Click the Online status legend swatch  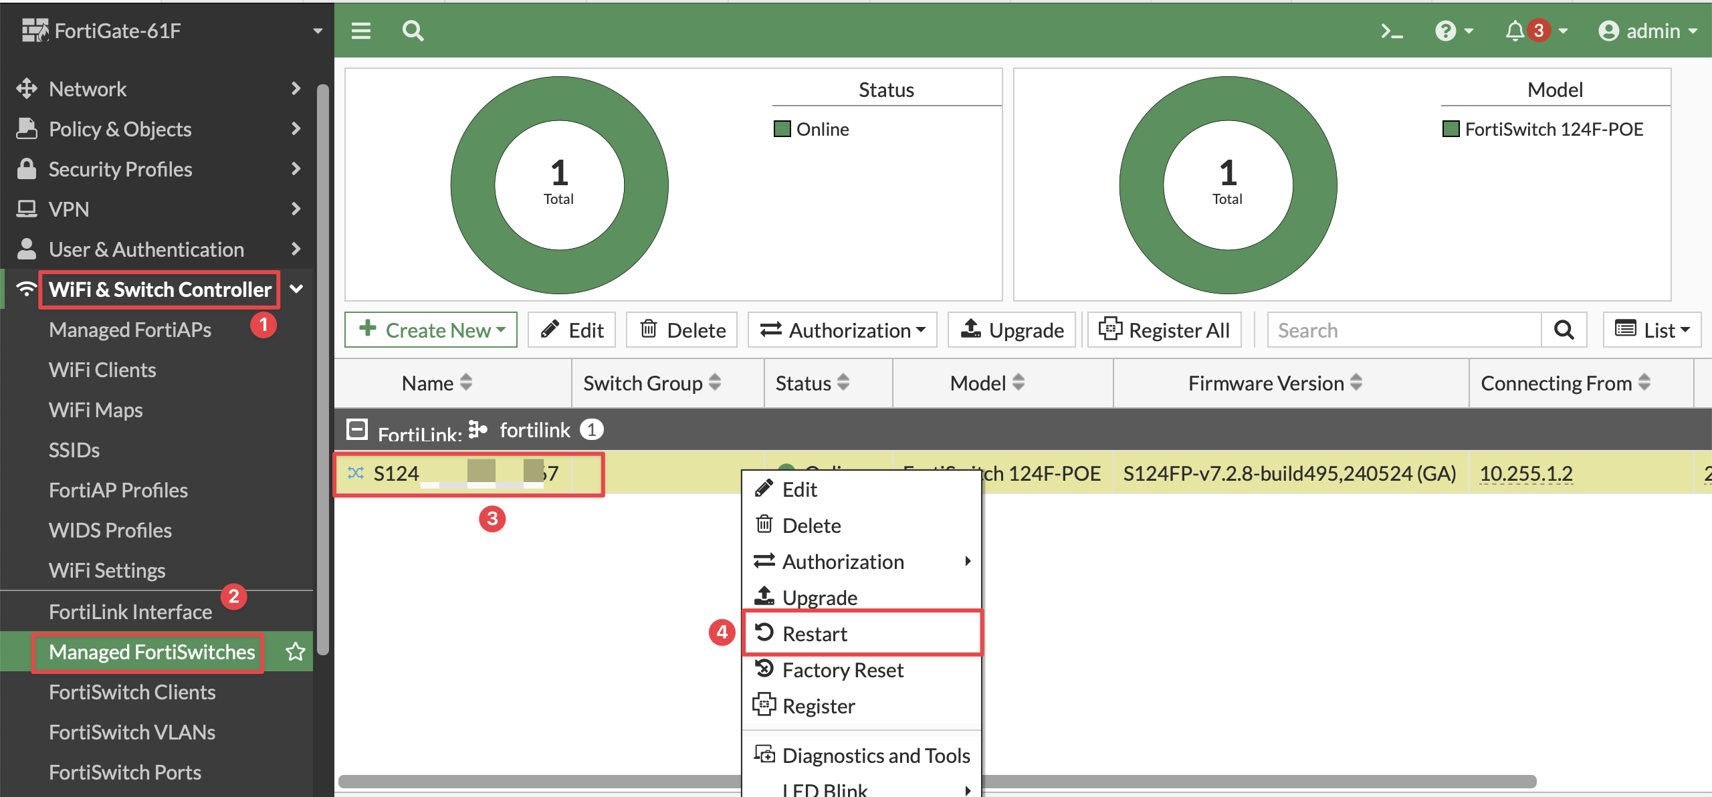pyautogui.click(x=782, y=129)
